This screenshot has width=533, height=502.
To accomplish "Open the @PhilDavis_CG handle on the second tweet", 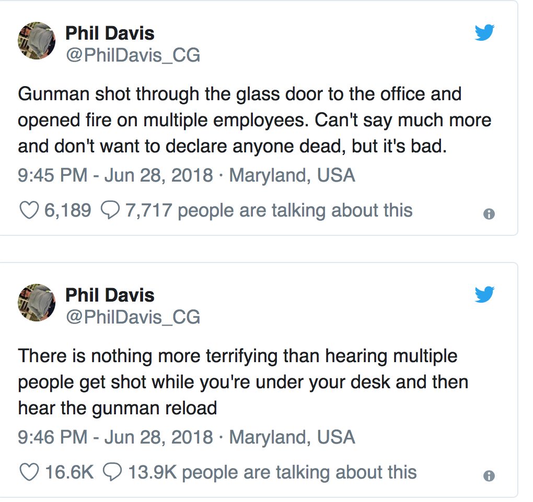I will click(133, 317).
